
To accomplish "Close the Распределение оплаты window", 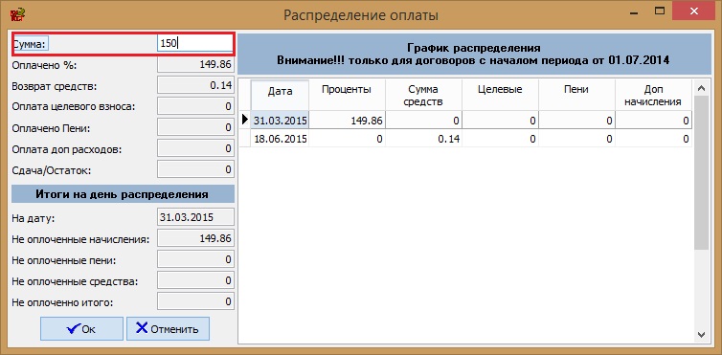I will click(695, 11).
